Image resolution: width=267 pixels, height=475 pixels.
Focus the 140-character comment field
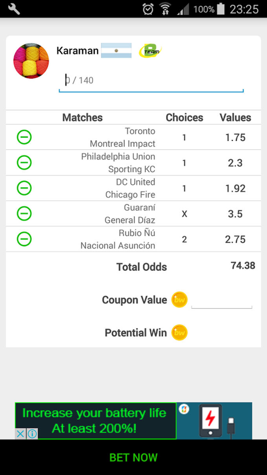click(x=151, y=82)
